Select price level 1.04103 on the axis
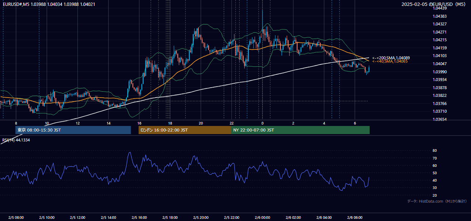The image size is (471, 221). click(440, 56)
